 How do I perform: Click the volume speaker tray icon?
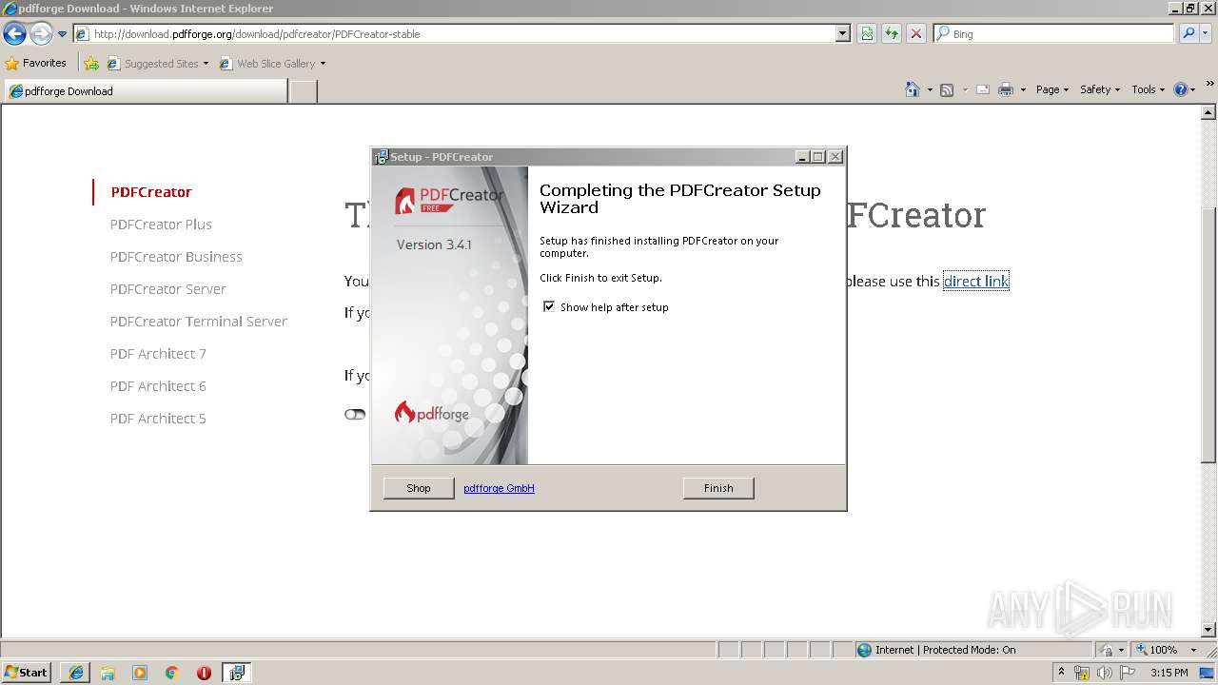click(x=1104, y=673)
